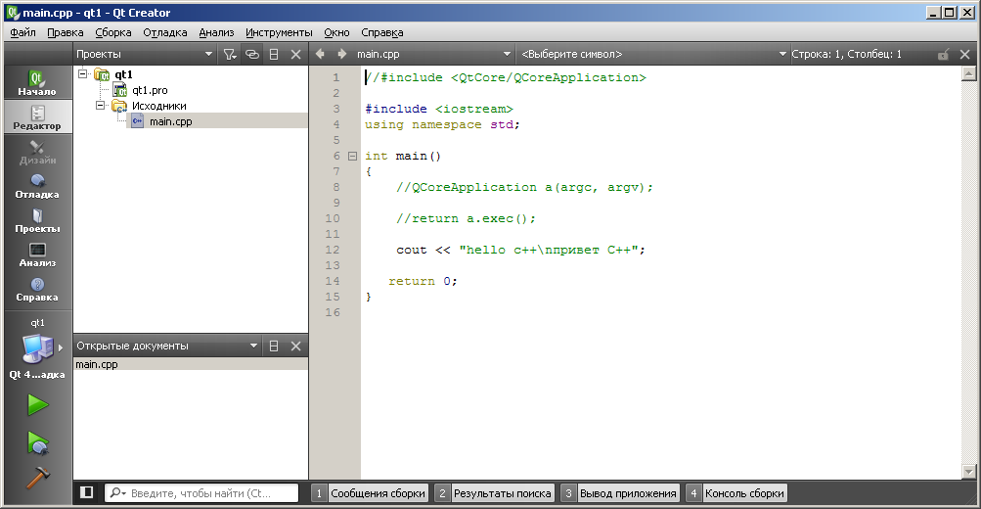Open the Выберите символ dropdown
The width and height of the screenshot is (981, 509).
click(653, 55)
